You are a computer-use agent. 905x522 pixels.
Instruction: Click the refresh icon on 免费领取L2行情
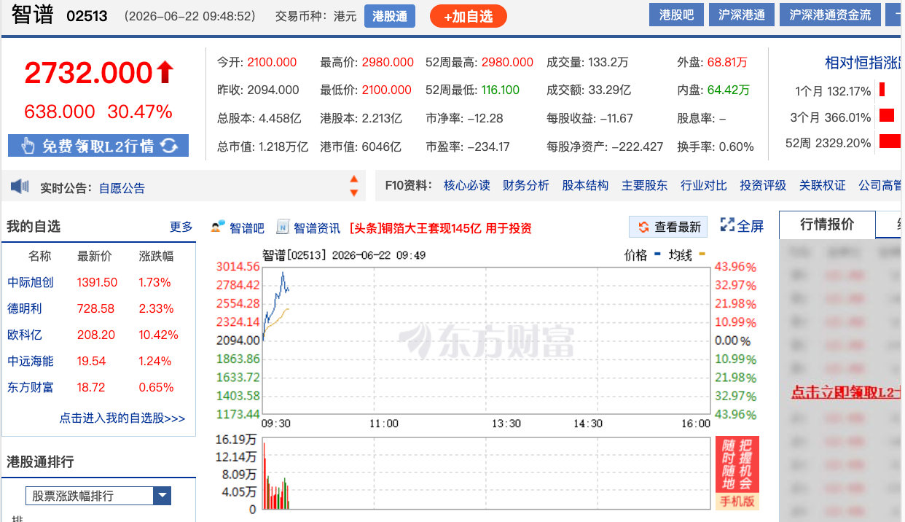[169, 146]
